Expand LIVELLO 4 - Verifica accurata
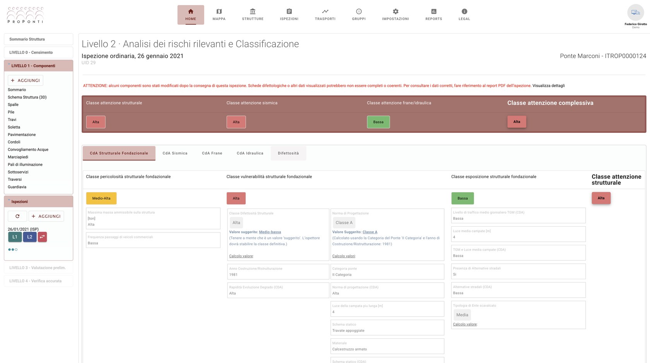This screenshot has width=650, height=363. click(38, 281)
